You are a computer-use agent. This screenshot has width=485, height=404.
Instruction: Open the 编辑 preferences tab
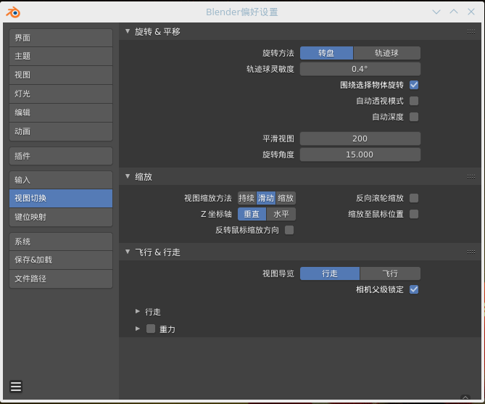pos(61,113)
